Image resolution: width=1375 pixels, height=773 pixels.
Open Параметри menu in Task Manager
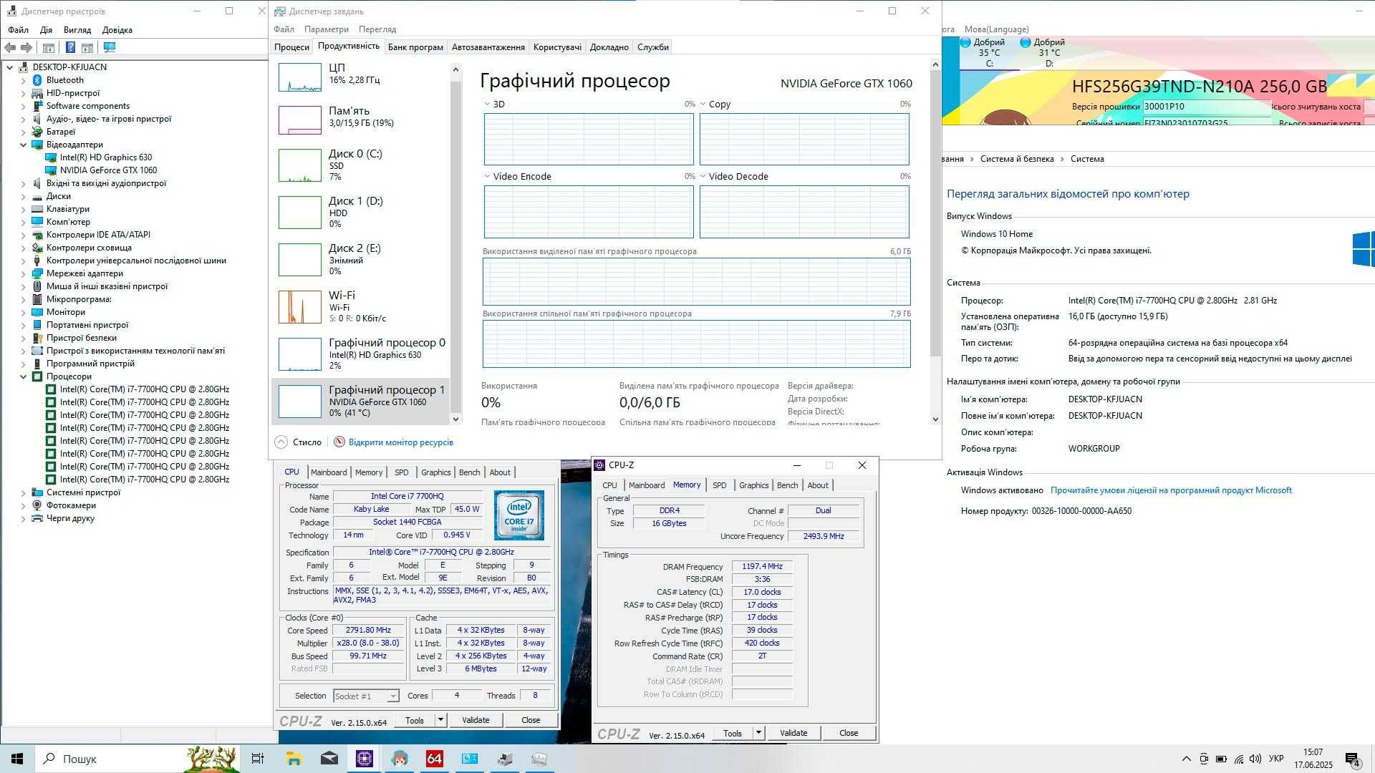[x=327, y=29]
